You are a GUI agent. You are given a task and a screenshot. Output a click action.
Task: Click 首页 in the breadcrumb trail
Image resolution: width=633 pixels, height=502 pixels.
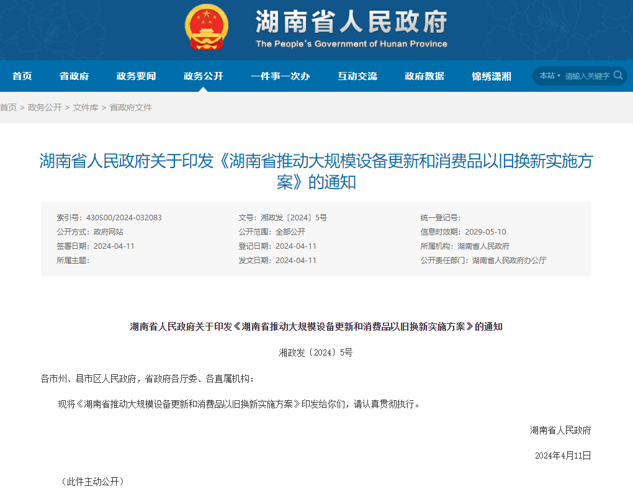[x=9, y=107]
